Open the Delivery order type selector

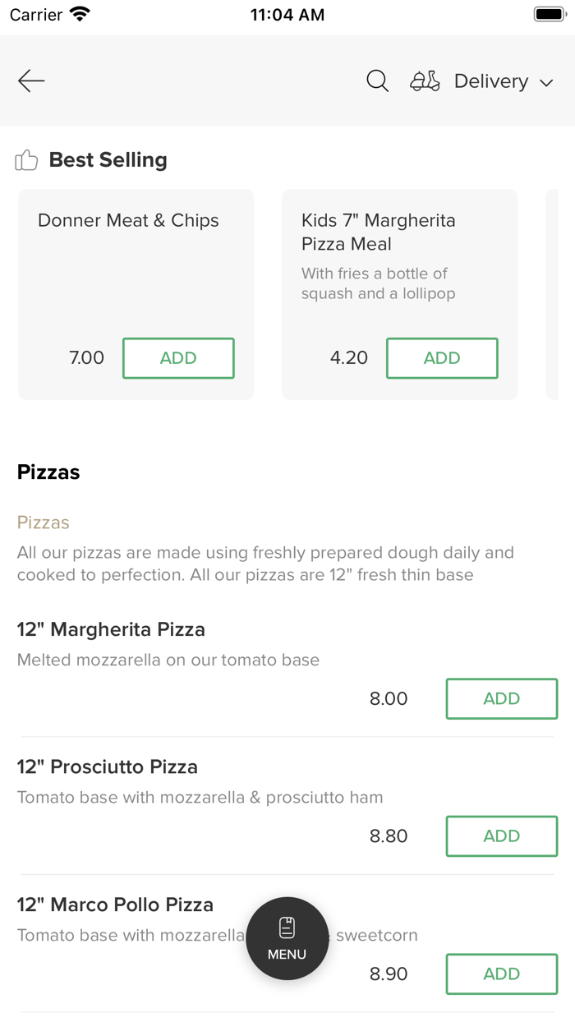[491, 81]
